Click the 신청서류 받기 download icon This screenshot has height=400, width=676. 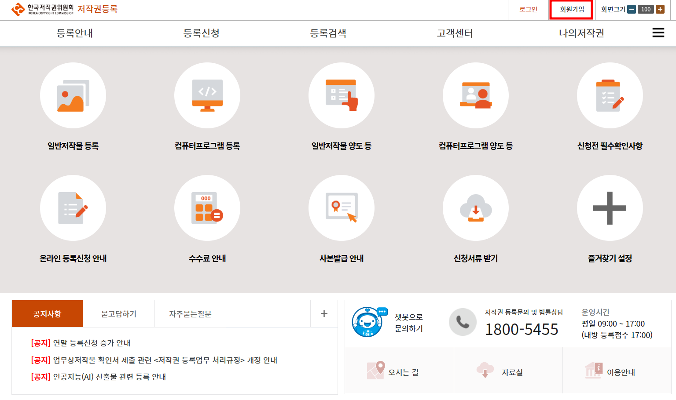pyautogui.click(x=476, y=208)
